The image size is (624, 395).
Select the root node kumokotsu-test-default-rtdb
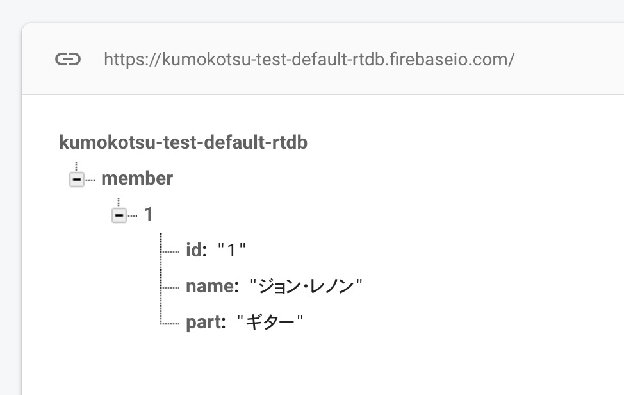click(x=183, y=142)
